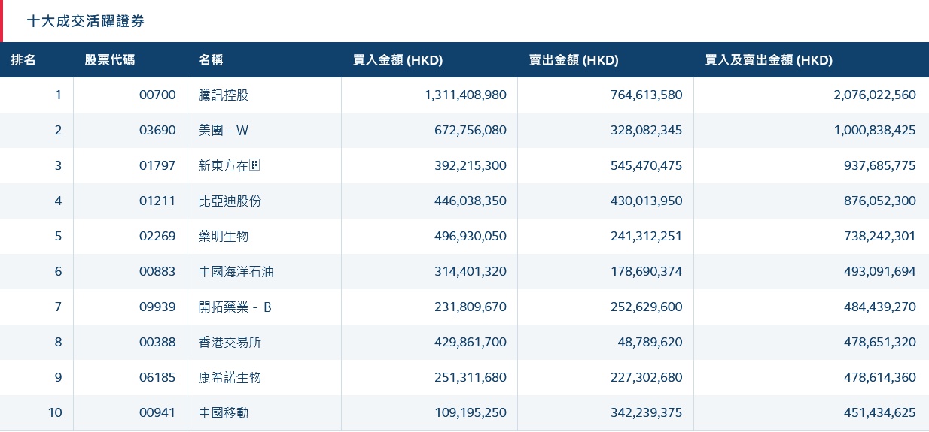Select total amount 738,242,301

pyautogui.click(x=880, y=236)
